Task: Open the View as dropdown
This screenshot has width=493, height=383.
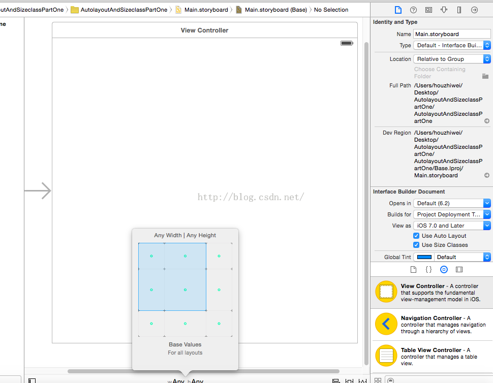Action: (x=452, y=226)
